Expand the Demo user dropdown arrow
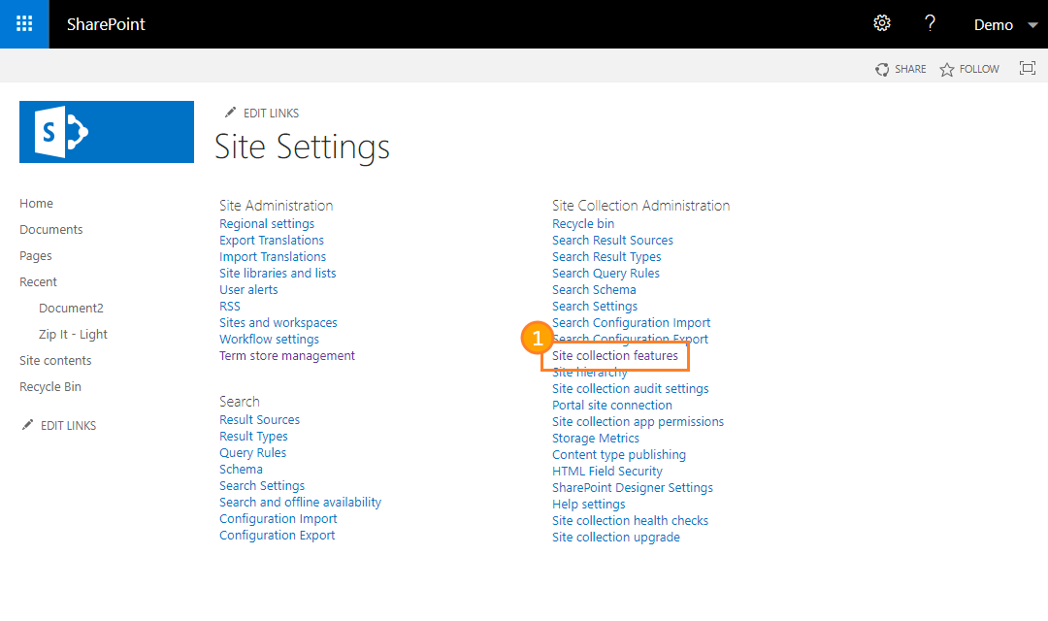Viewport: 1048px width, 621px height. pos(1032,25)
